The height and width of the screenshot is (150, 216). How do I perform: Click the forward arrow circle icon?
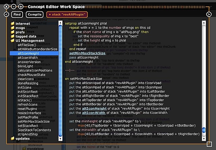[209, 14]
